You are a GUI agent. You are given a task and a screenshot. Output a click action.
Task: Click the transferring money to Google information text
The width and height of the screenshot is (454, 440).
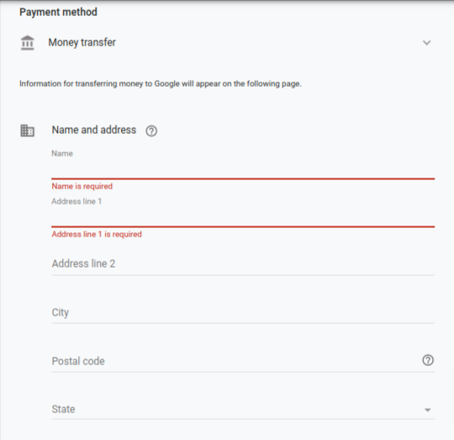coord(161,84)
